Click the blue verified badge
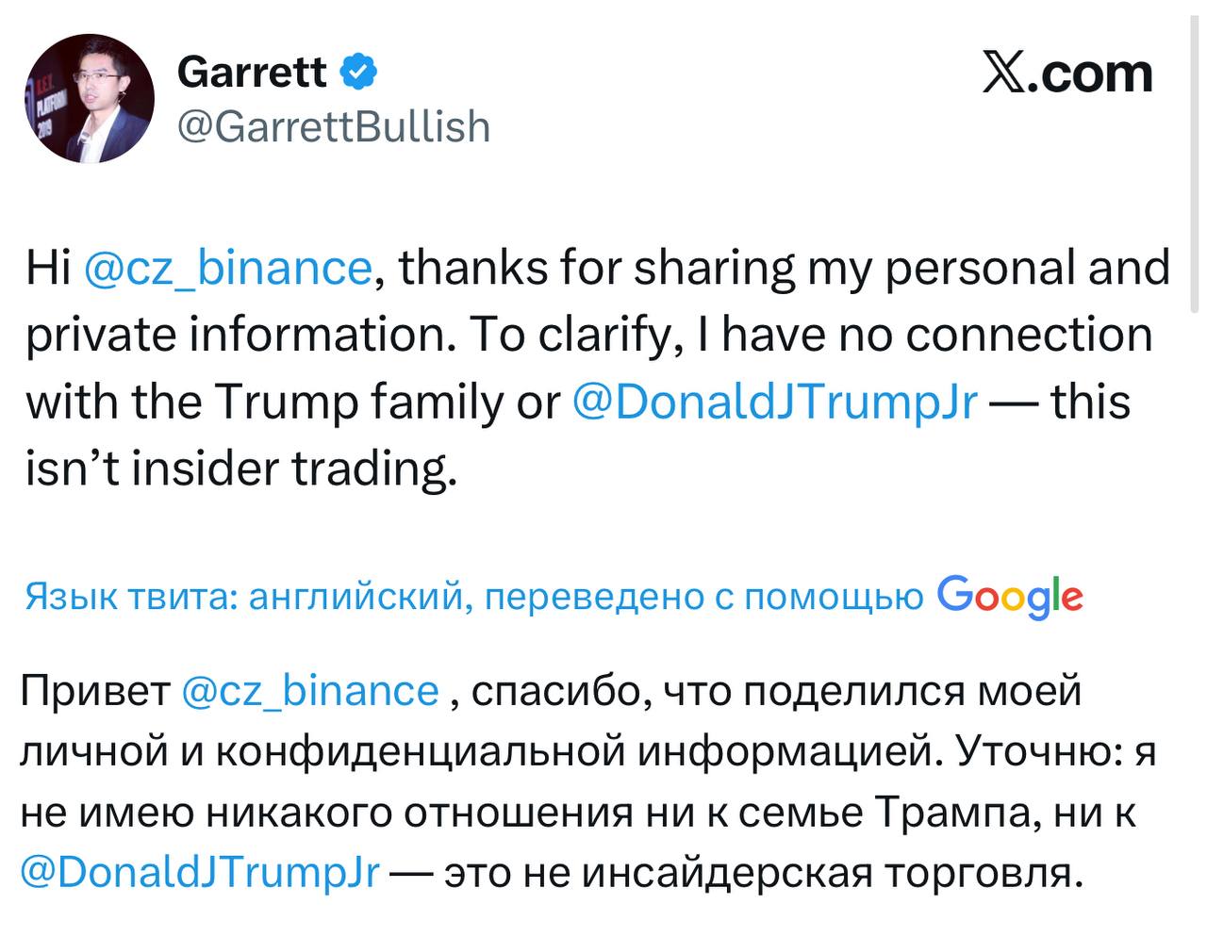The height and width of the screenshot is (937, 1207). click(x=359, y=72)
